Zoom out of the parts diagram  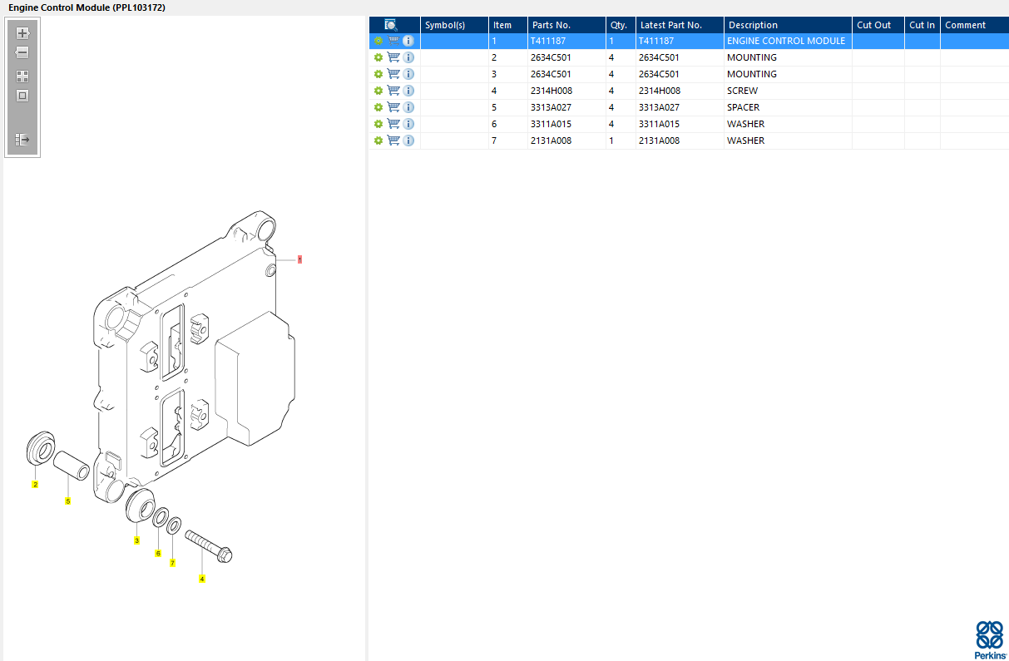pos(22,52)
